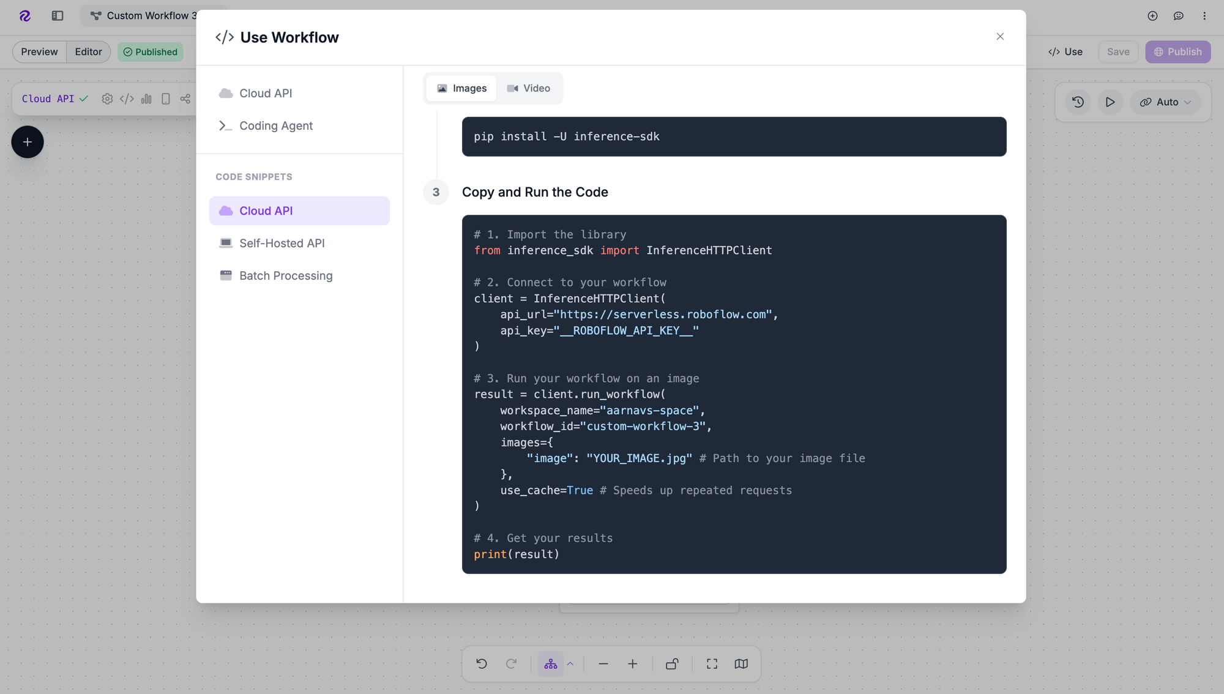Open the code icon in Cloud API toolbar
The height and width of the screenshot is (694, 1224).
[127, 99]
